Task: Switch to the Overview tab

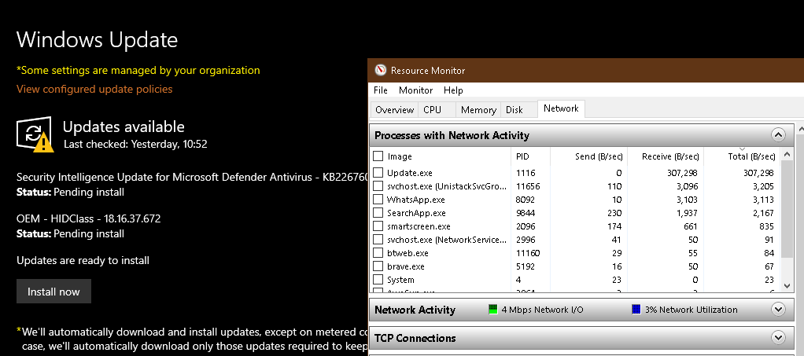Action: tap(394, 109)
